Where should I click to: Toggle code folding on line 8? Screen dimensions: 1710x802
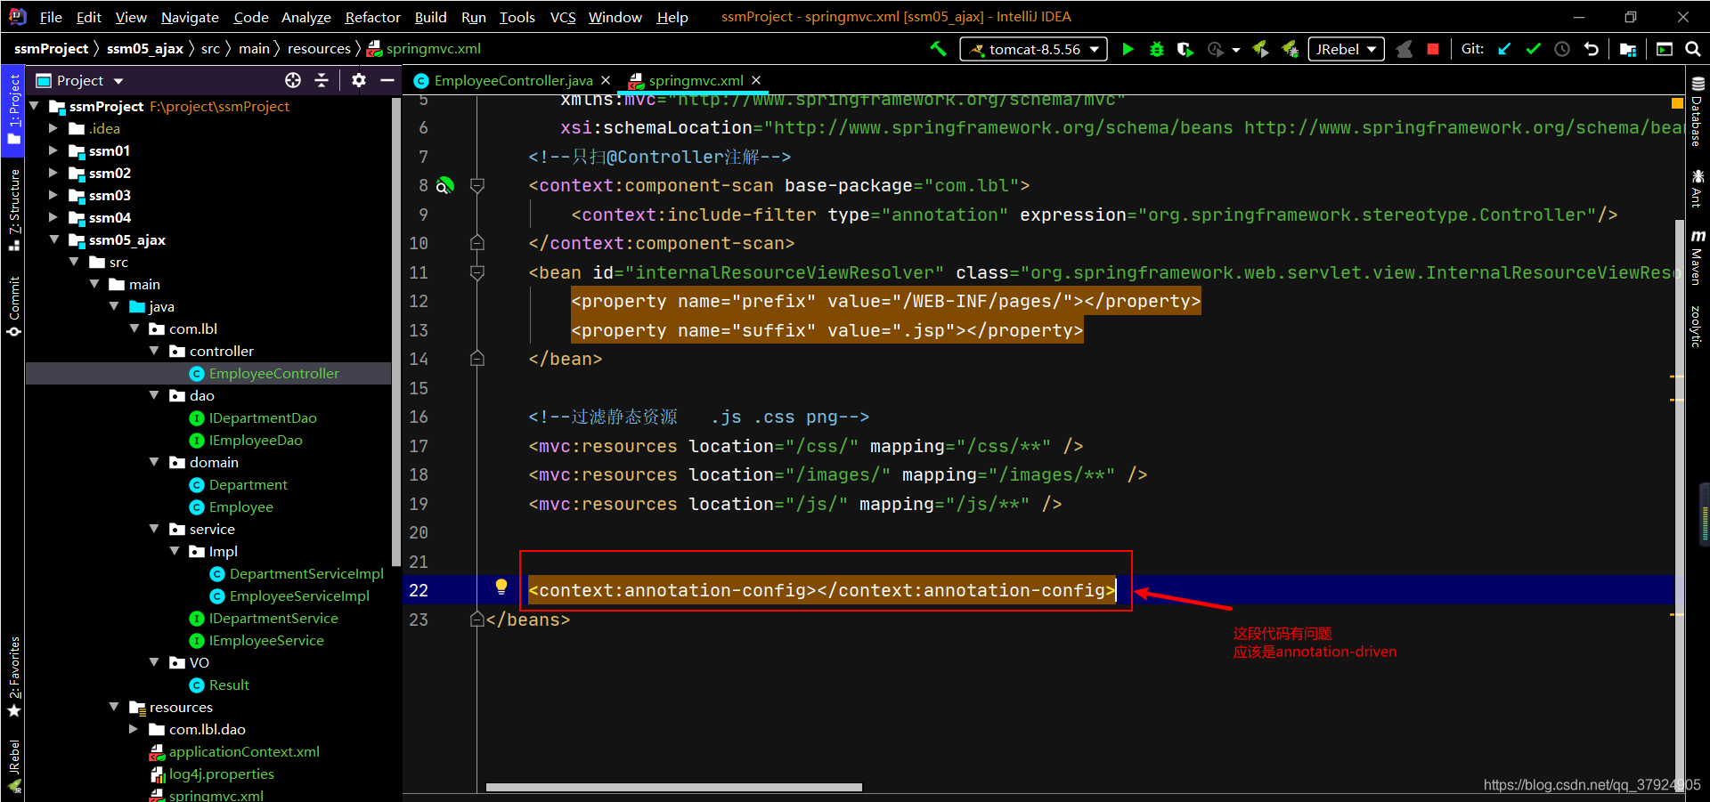[477, 185]
